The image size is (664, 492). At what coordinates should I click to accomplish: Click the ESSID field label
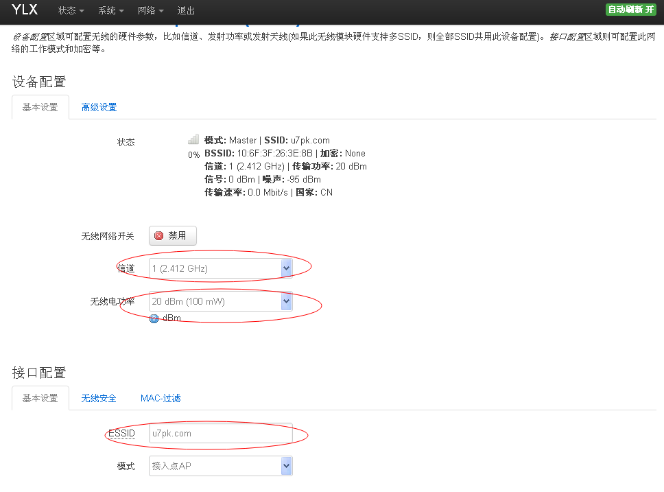coord(121,433)
